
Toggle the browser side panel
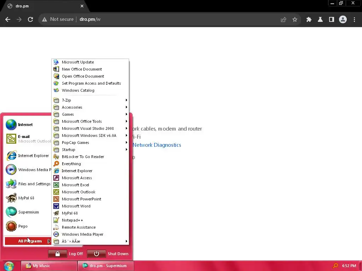pyautogui.click(x=332, y=20)
